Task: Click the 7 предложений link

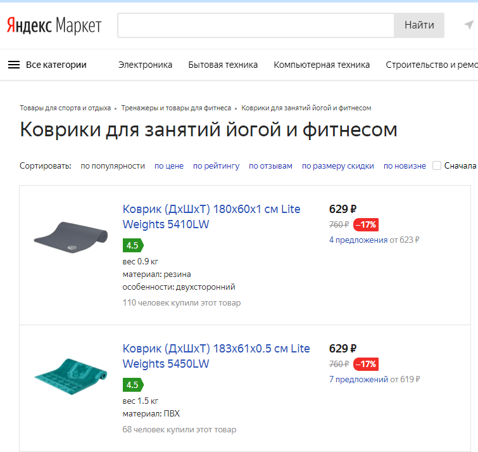Action: coord(358,379)
